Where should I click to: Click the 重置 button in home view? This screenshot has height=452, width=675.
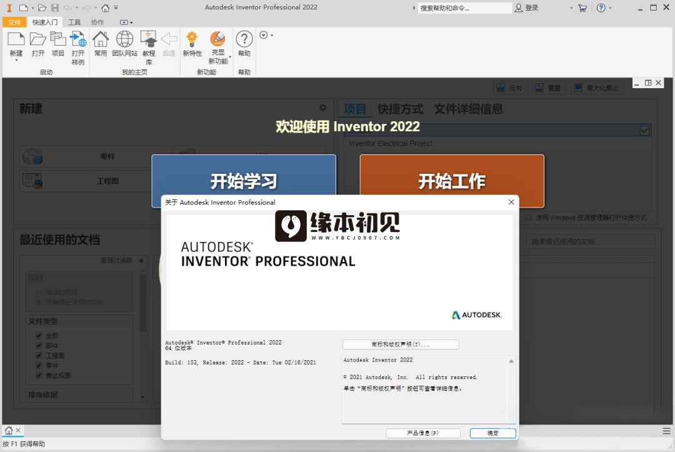[549, 88]
